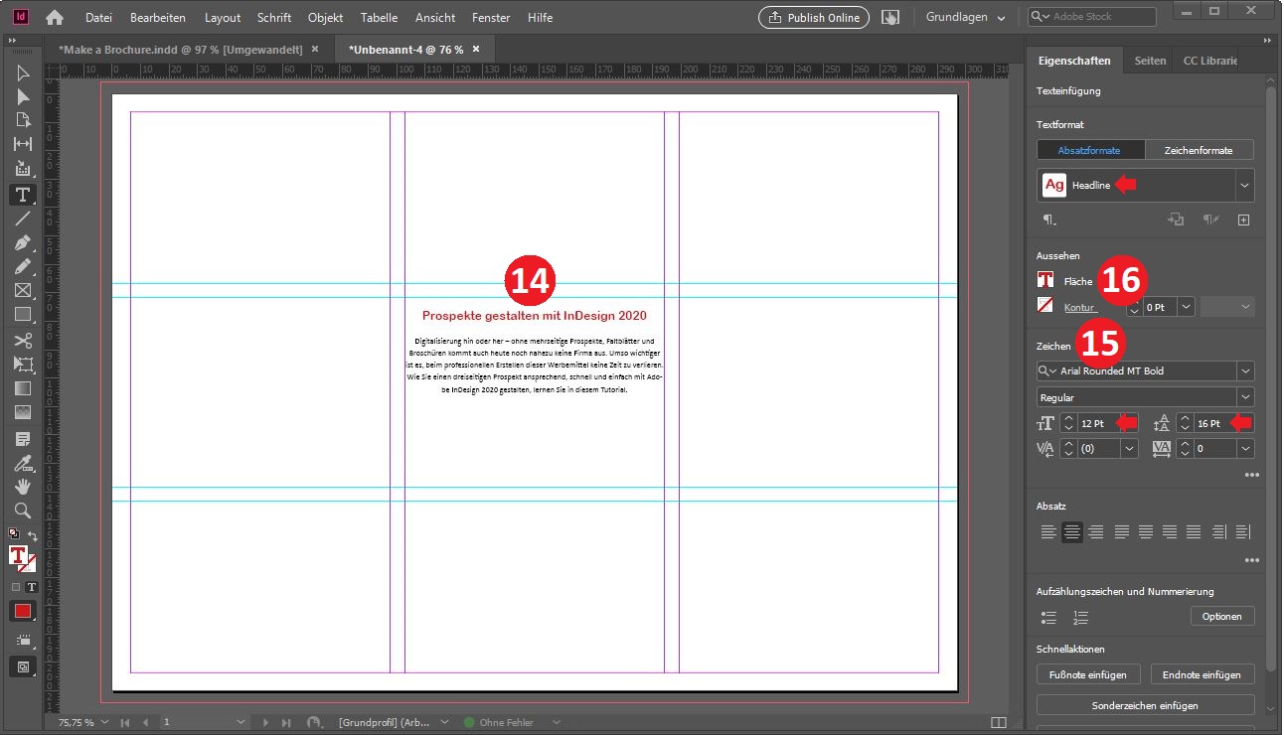The width and height of the screenshot is (1284, 735).
Task: Click the Fläche fill color swatch
Action: [x=1045, y=281]
